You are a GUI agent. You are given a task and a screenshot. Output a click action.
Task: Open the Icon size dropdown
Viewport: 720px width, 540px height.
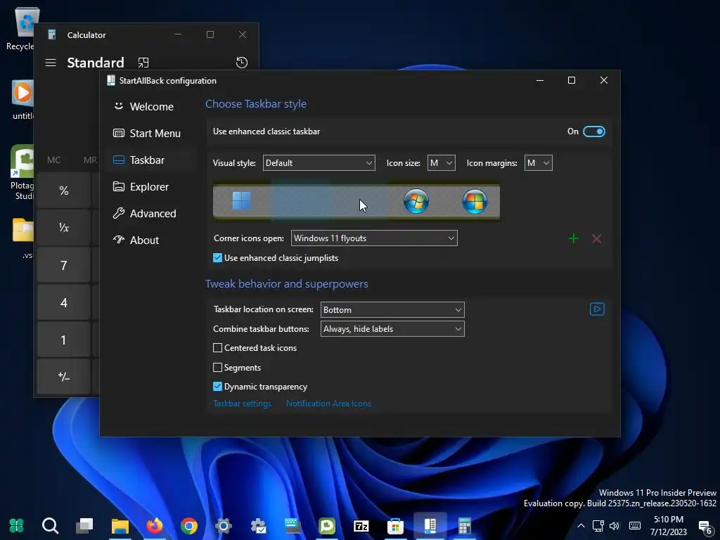[x=442, y=163]
